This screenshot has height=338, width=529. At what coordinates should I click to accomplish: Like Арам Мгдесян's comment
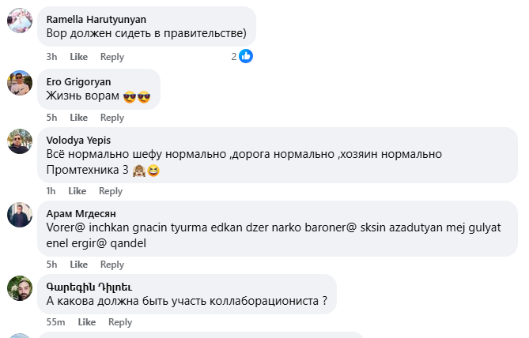[x=78, y=265]
